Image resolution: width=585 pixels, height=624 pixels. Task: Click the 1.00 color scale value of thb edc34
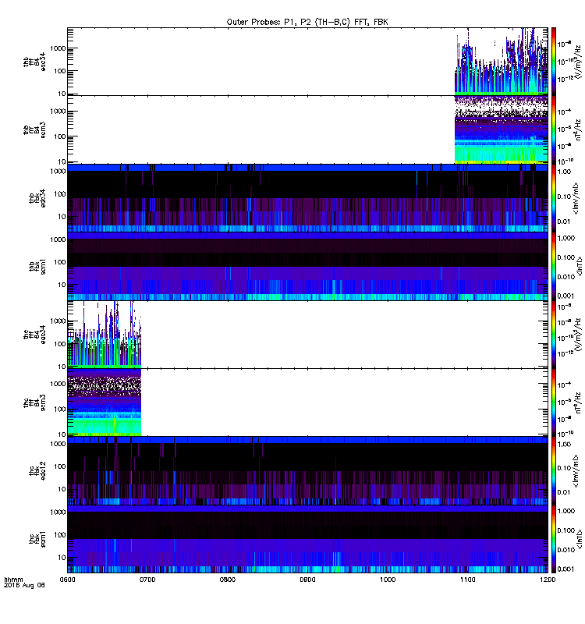coord(564,172)
